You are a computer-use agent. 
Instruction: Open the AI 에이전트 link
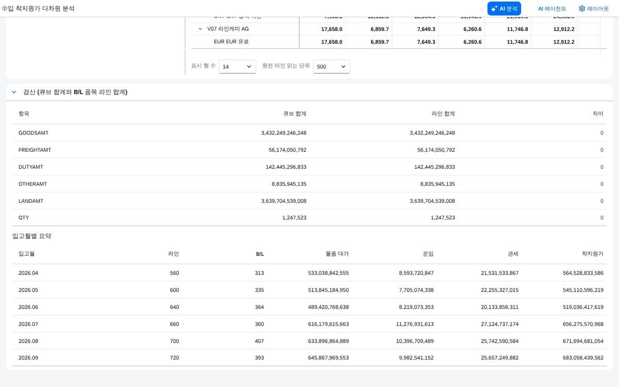552,8
